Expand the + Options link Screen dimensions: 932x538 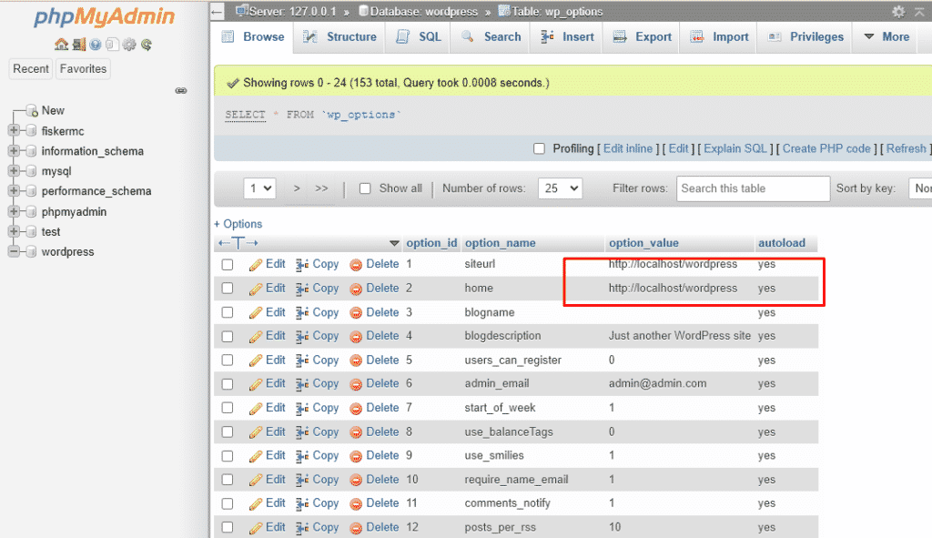pyautogui.click(x=238, y=224)
